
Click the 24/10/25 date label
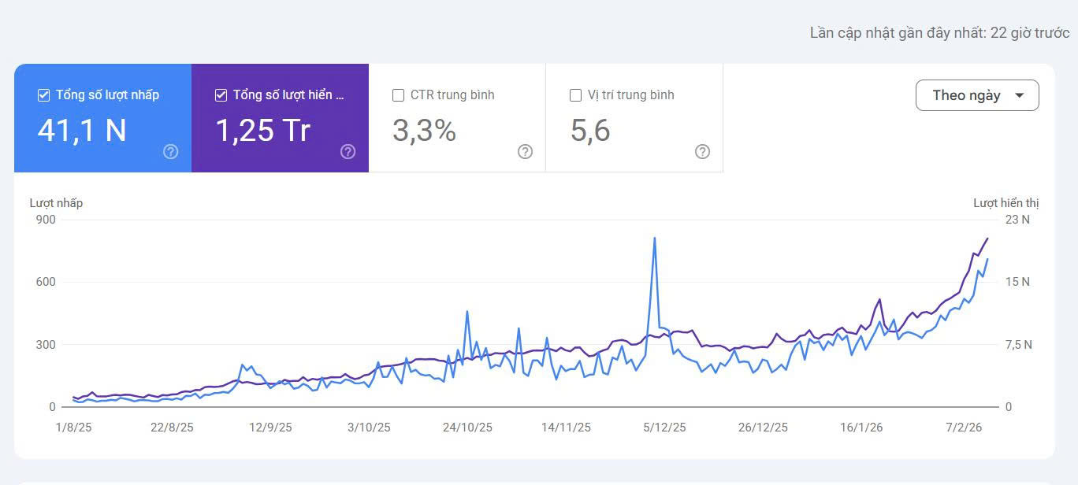[467, 428]
